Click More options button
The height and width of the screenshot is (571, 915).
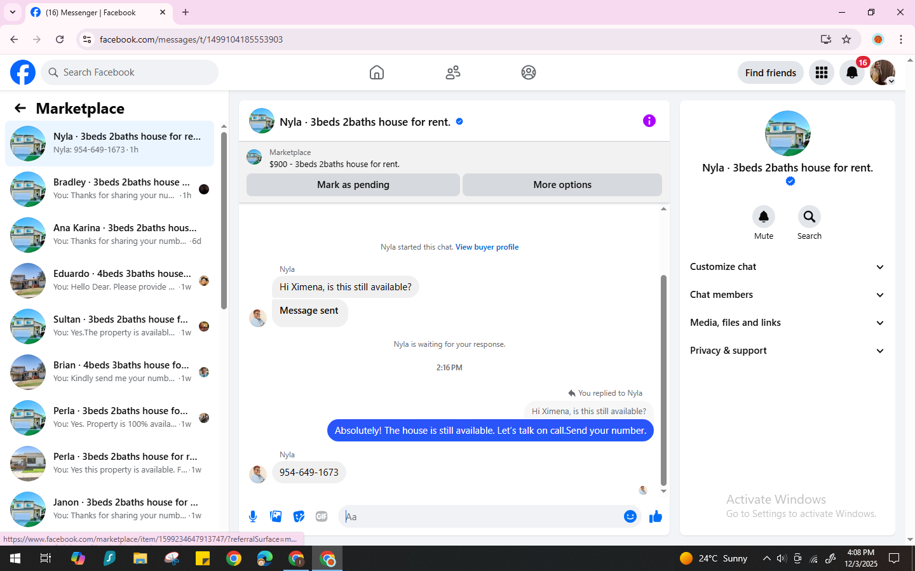[x=562, y=185]
